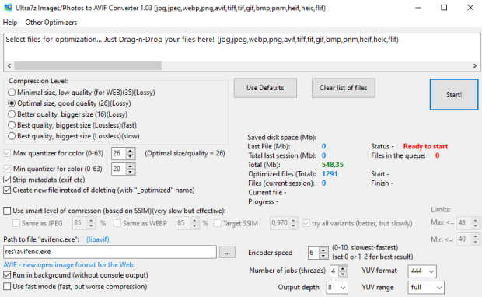482x297 pixels.
Task: Click the Max quantizer value field
Action: point(119,153)
